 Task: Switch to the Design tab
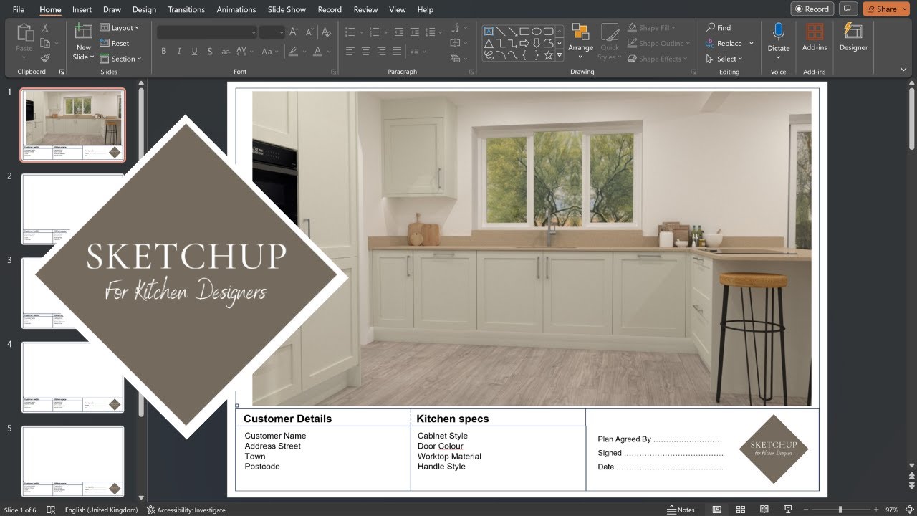(x=144, y=9)
